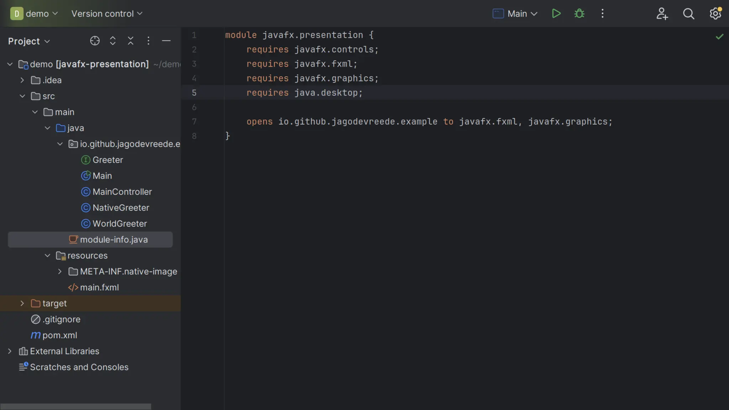Start debugging with the bug icon
The width and height of the screenshot is (729, 410).
coord(579,14)
